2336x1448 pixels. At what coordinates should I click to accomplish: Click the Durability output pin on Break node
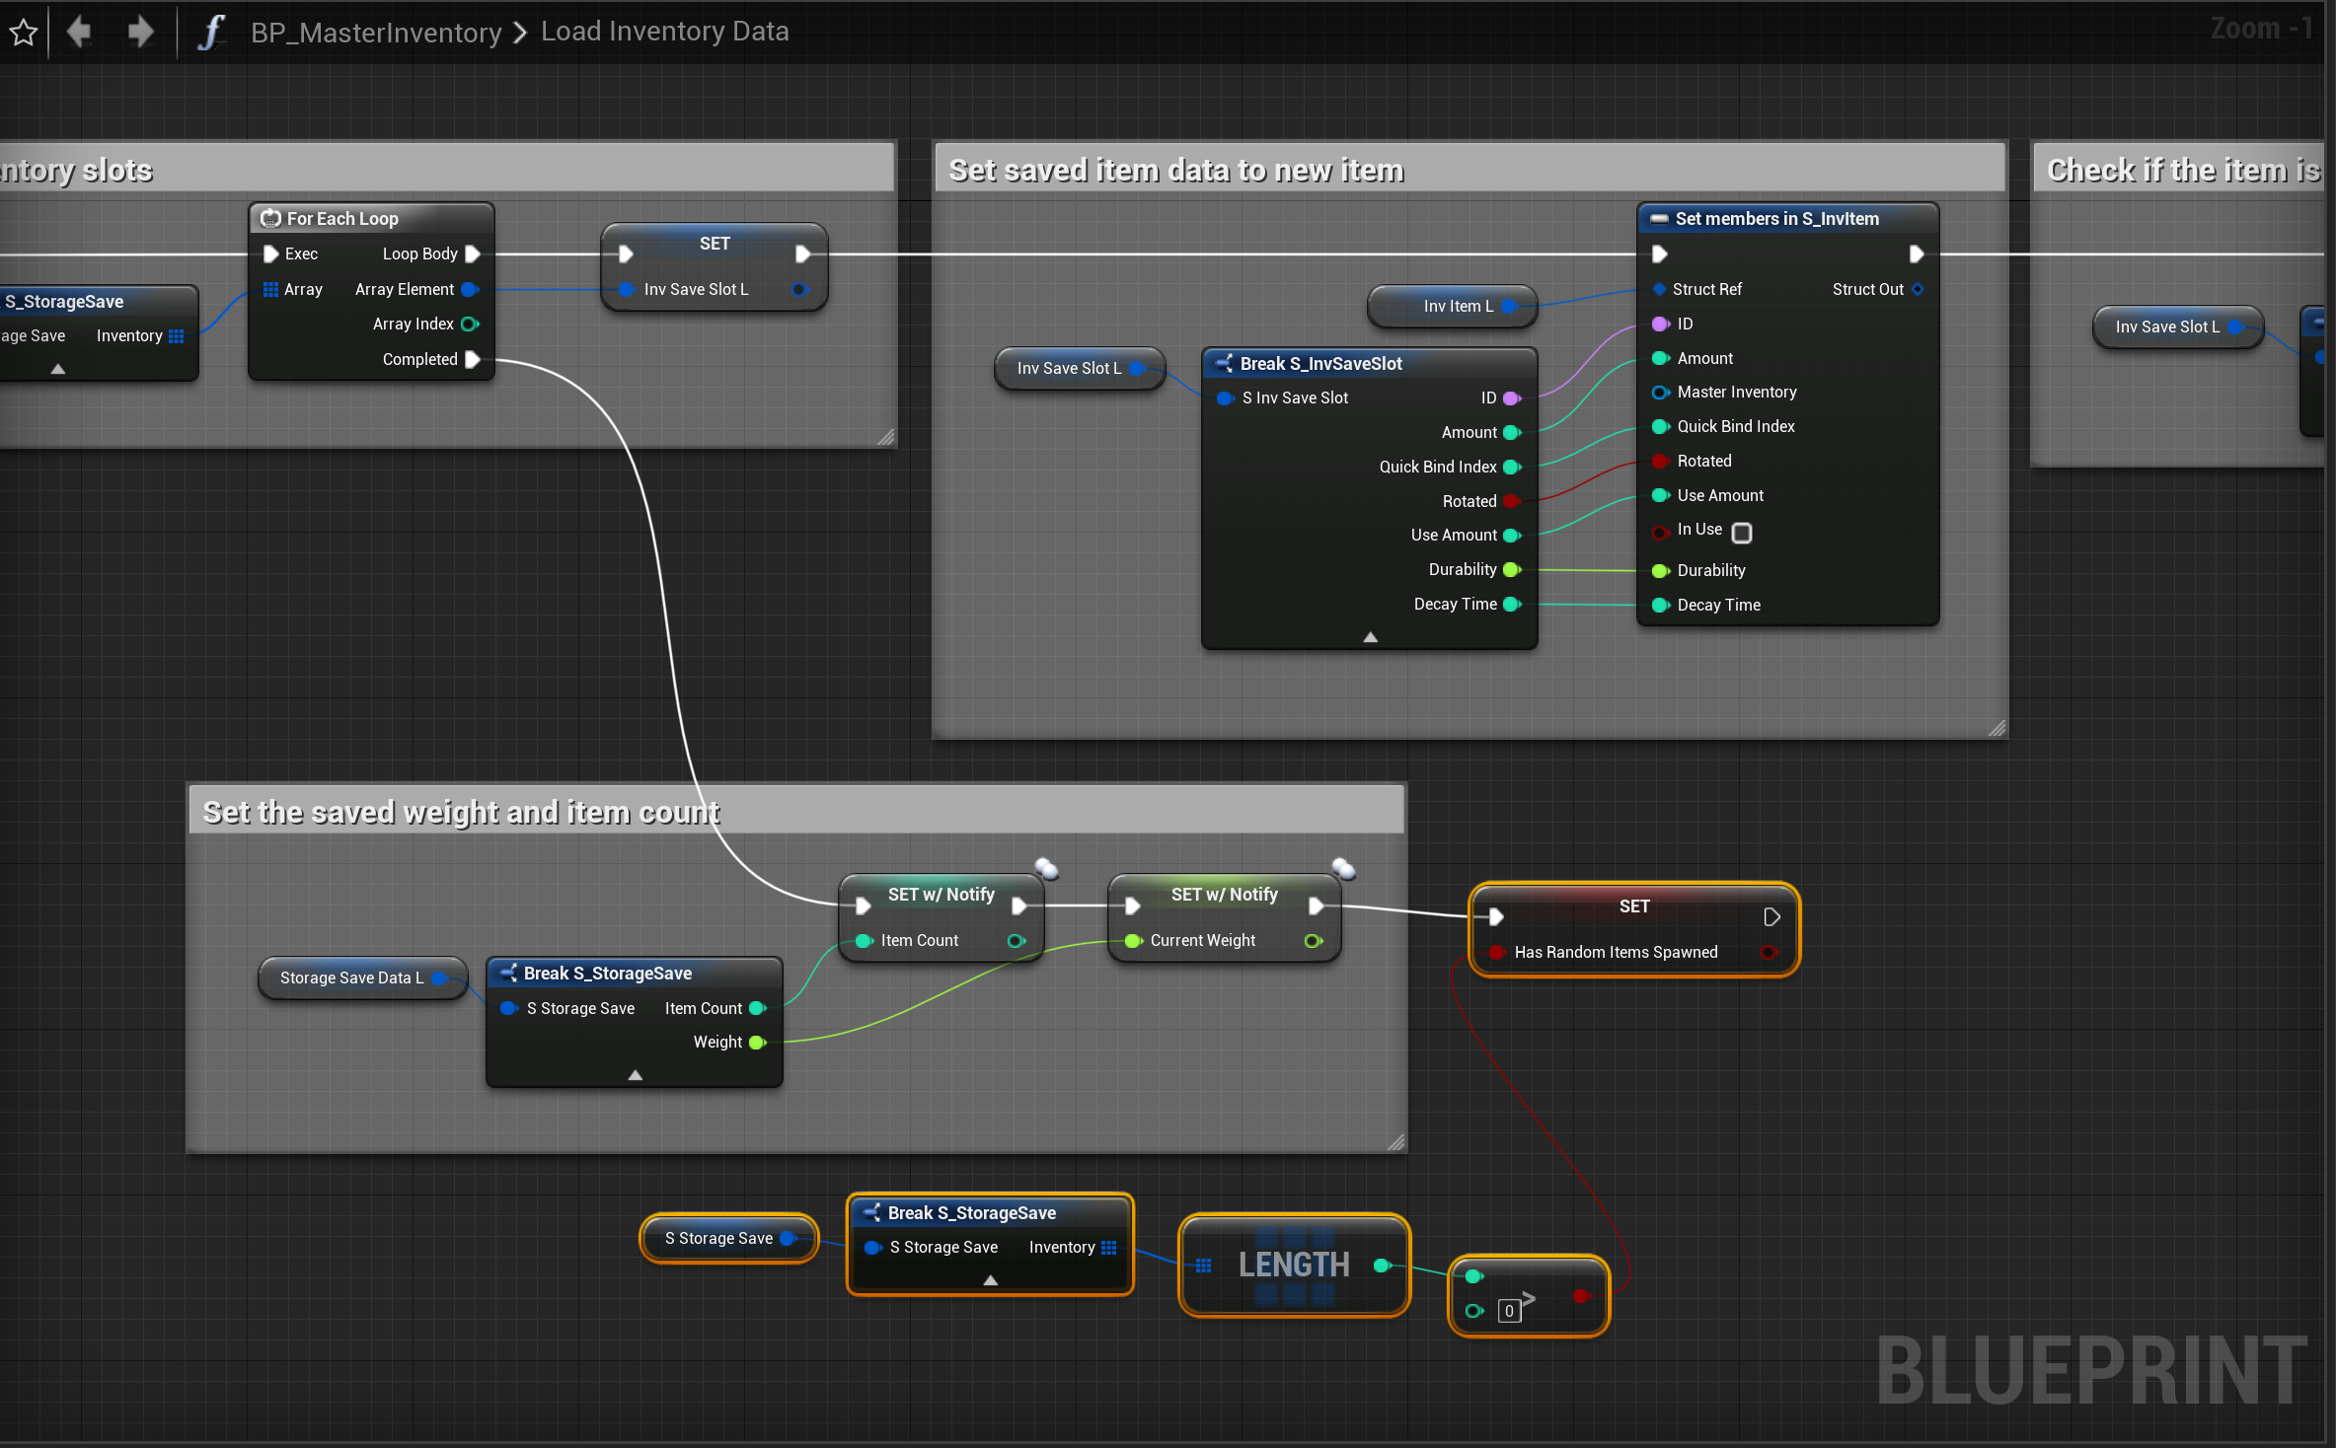coord(1511,569)
